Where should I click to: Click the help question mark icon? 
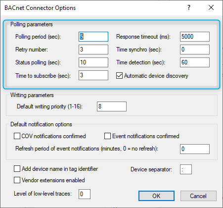pyautogui.click(x=189, y=7)
